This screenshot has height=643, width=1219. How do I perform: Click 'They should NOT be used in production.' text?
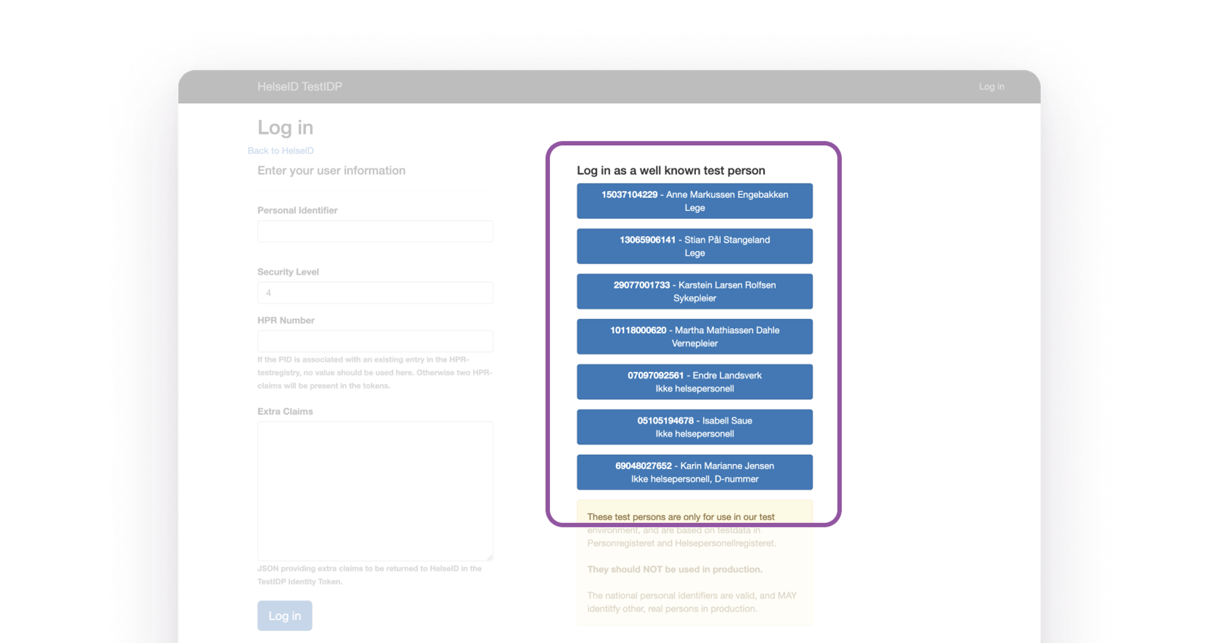point(675,569)
